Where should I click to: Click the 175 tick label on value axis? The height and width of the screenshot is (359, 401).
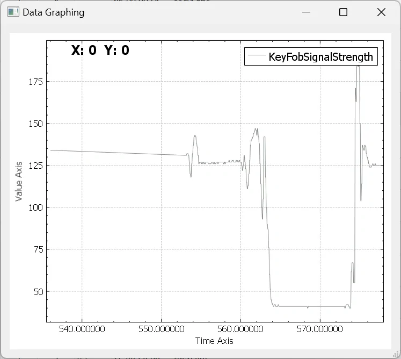pos(35,82)
